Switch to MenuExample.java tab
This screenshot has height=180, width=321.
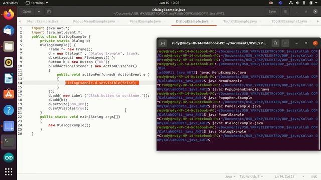click(x=43, y=21)
